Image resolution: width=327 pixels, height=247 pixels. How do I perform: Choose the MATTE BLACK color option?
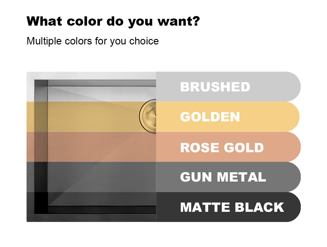click(228, 207)
